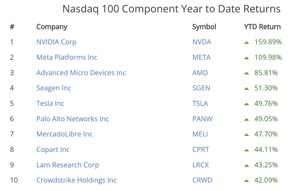308x191 pixels.
Task: Open the MercadoLibre Inc link
Action: pos(65,134)
